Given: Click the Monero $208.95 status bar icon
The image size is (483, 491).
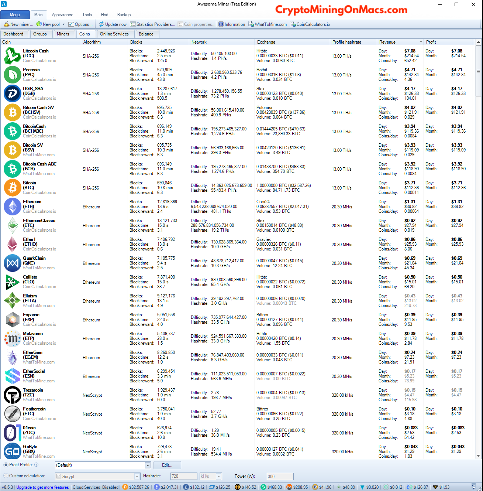Looking at the screenshot, I should (289, 487).
